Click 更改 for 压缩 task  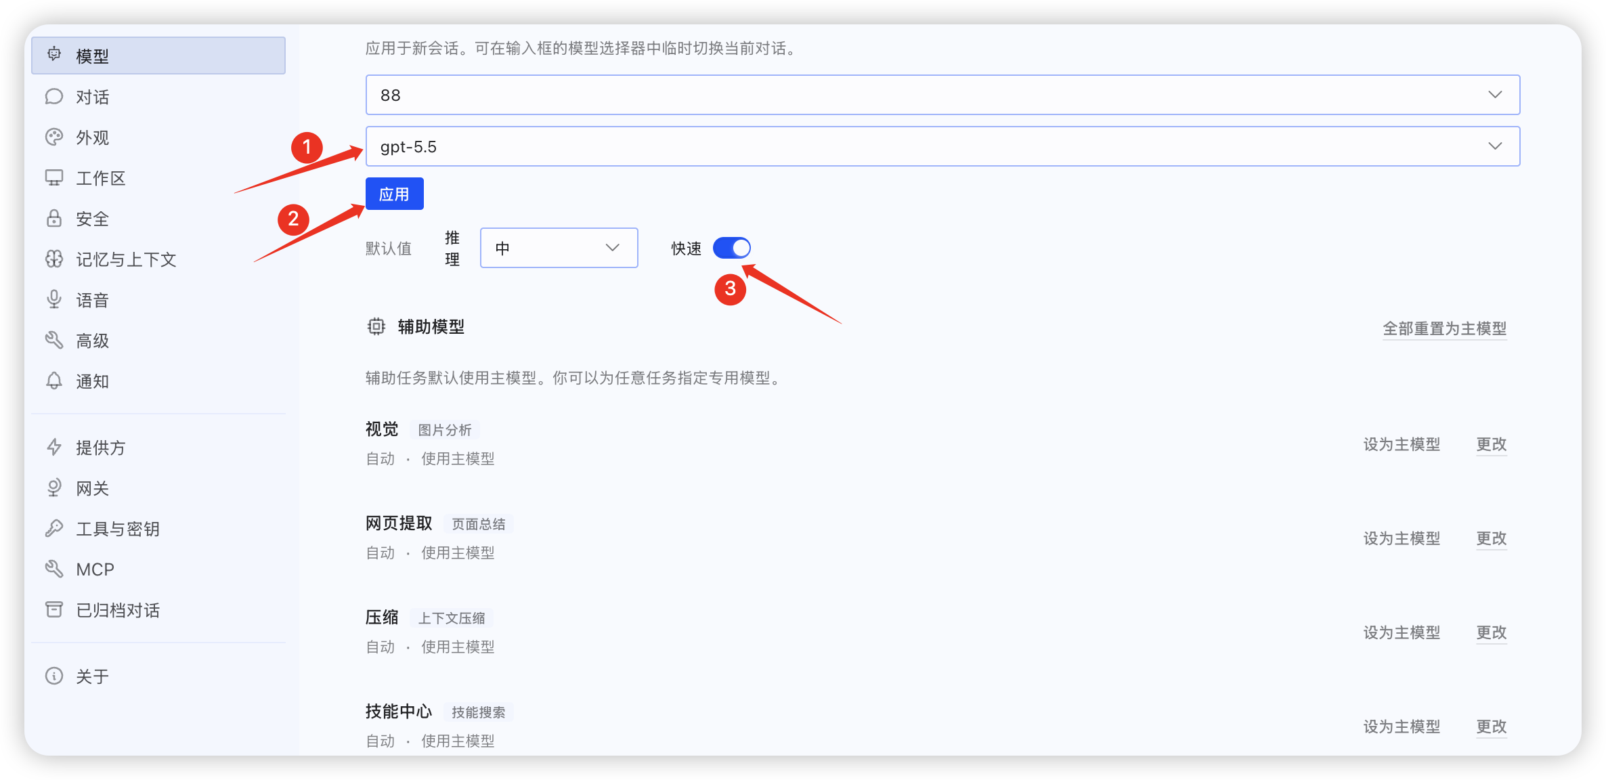tap(1492, 632)
